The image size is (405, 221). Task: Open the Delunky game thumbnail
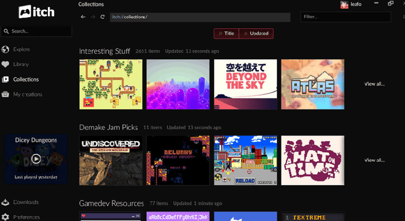178,161
